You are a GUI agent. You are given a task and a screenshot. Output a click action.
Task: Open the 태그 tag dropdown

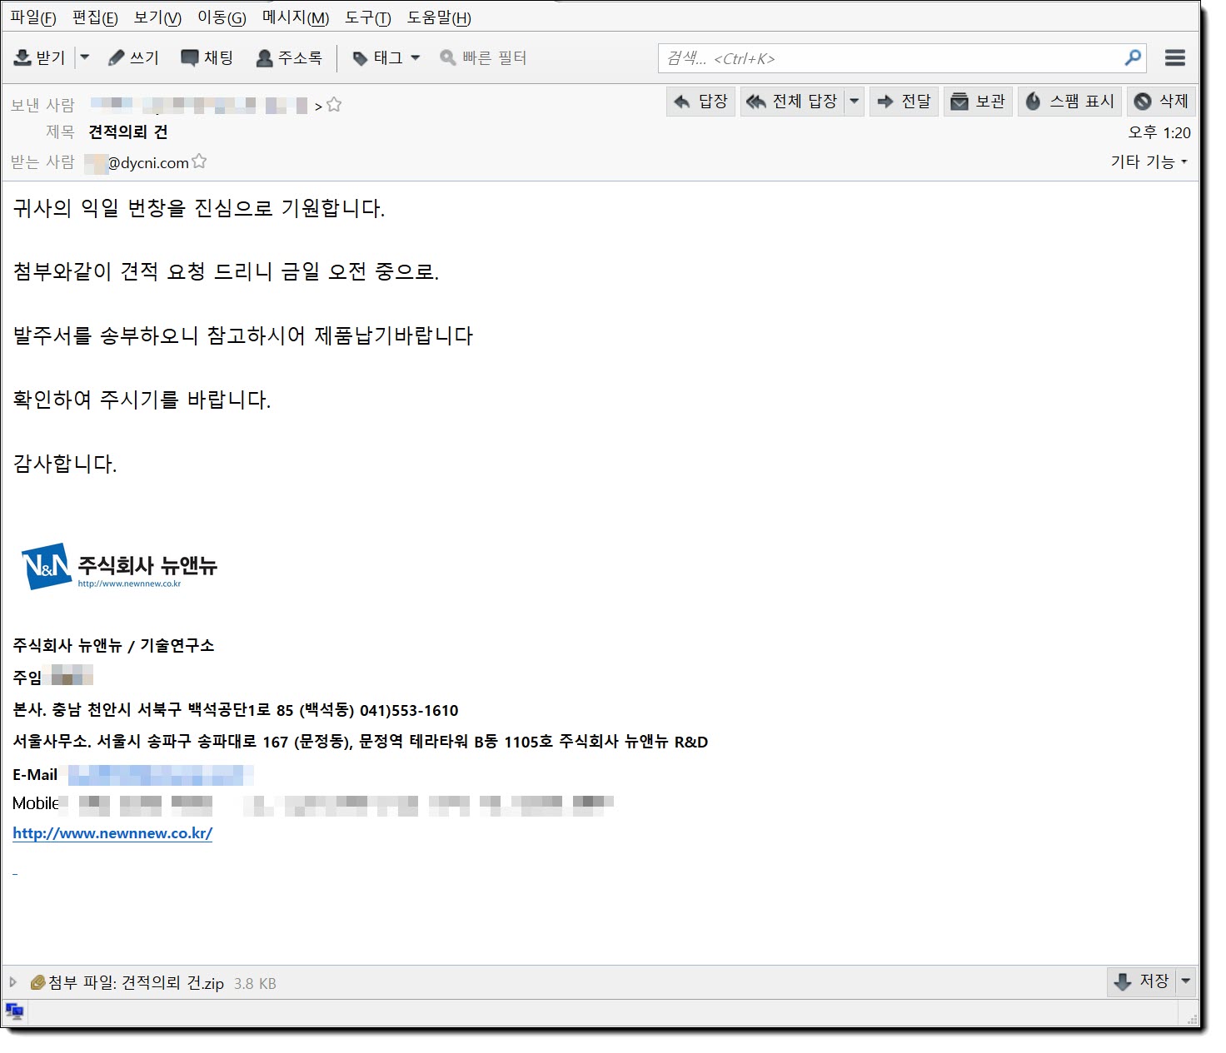[386, 57]
